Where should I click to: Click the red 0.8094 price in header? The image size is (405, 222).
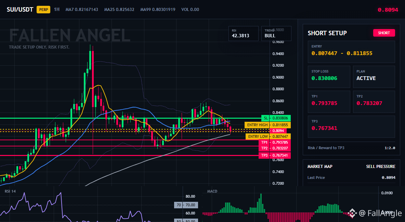coord(388,10)
